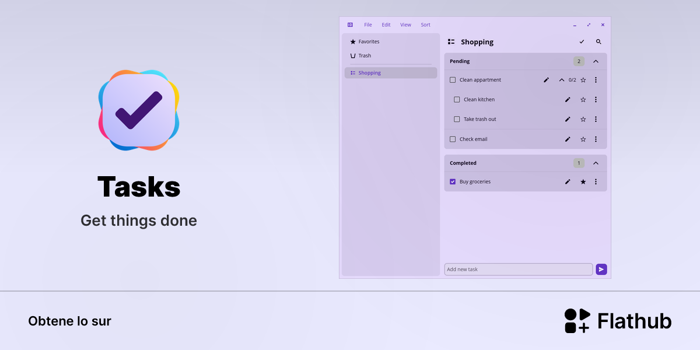Collapse the Completed section
This screenshot has width=700, height=350.
pos(596,163)
